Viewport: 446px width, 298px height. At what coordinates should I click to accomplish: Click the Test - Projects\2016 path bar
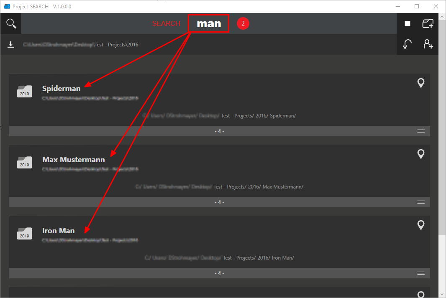(x=81, y=45)
